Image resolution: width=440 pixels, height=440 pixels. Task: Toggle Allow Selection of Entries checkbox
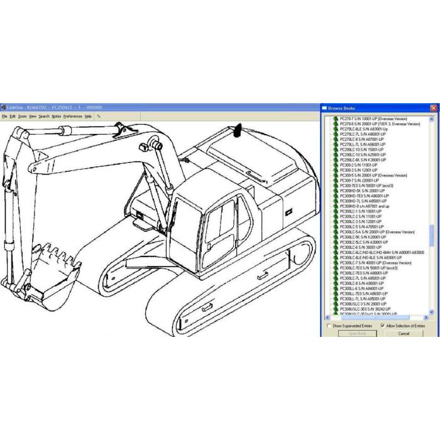click(x=382, y=326)
